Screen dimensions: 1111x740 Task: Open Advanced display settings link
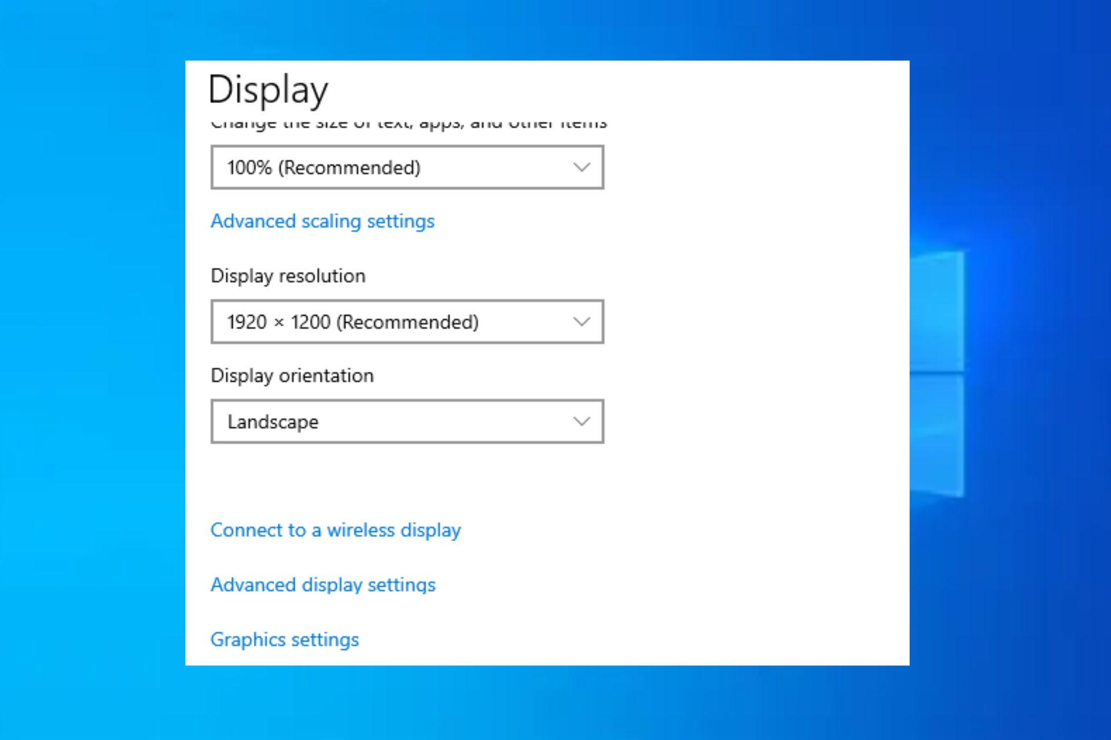(323, 585)
